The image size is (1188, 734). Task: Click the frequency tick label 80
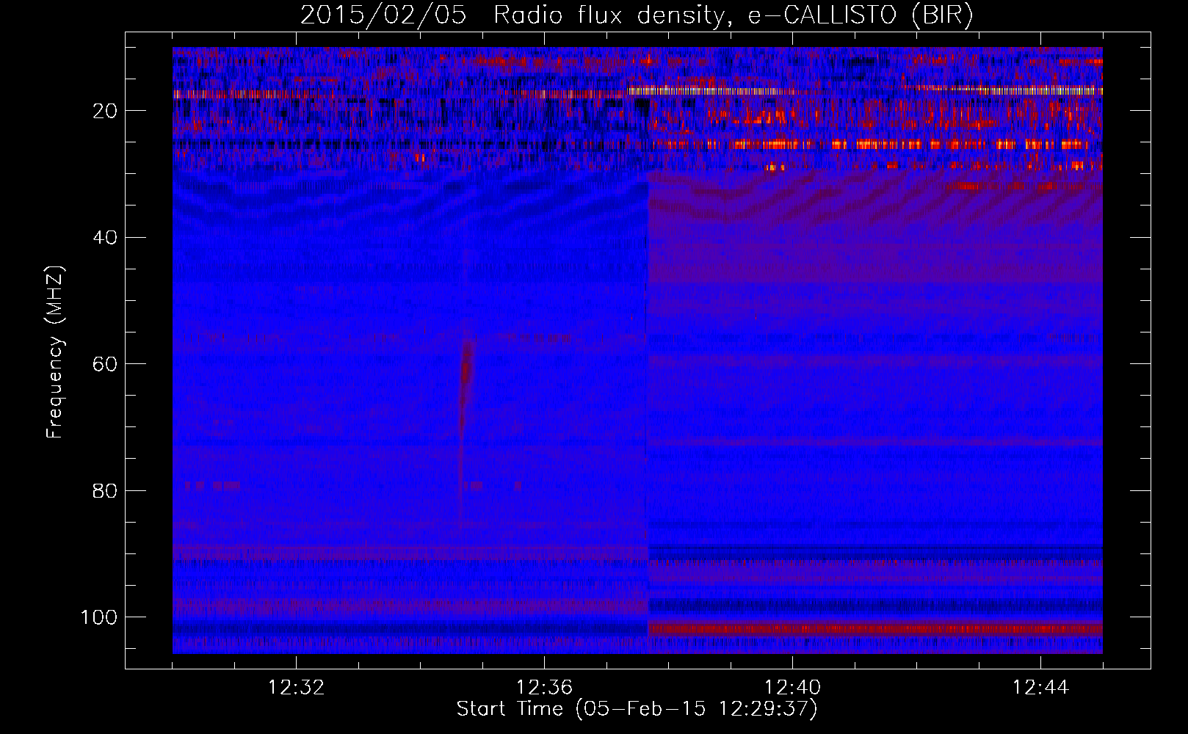coord(106,490)
